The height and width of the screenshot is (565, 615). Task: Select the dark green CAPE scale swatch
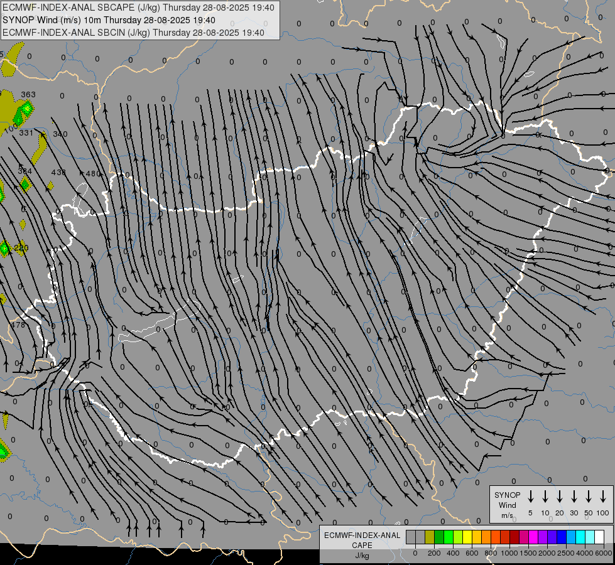[x=439, y=537]
